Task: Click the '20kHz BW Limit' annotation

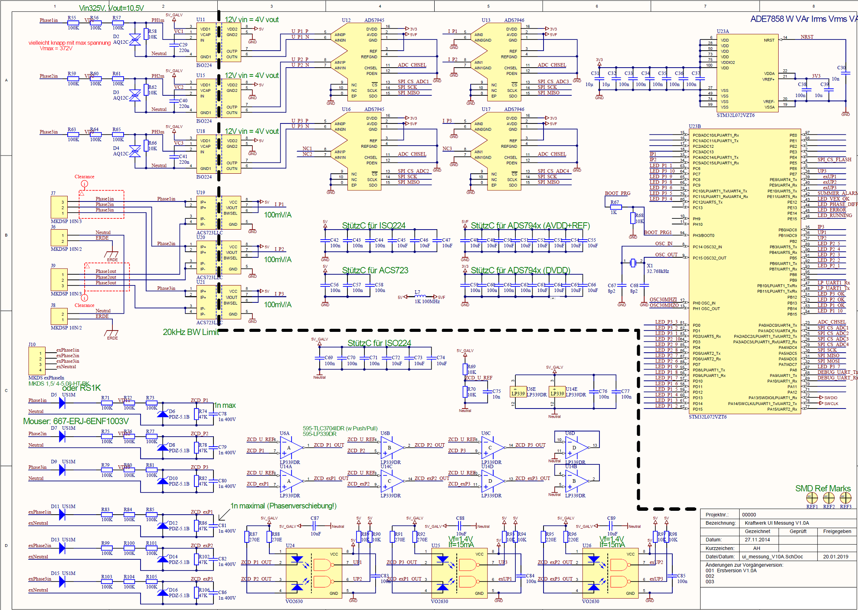Action: pos(191,332)
